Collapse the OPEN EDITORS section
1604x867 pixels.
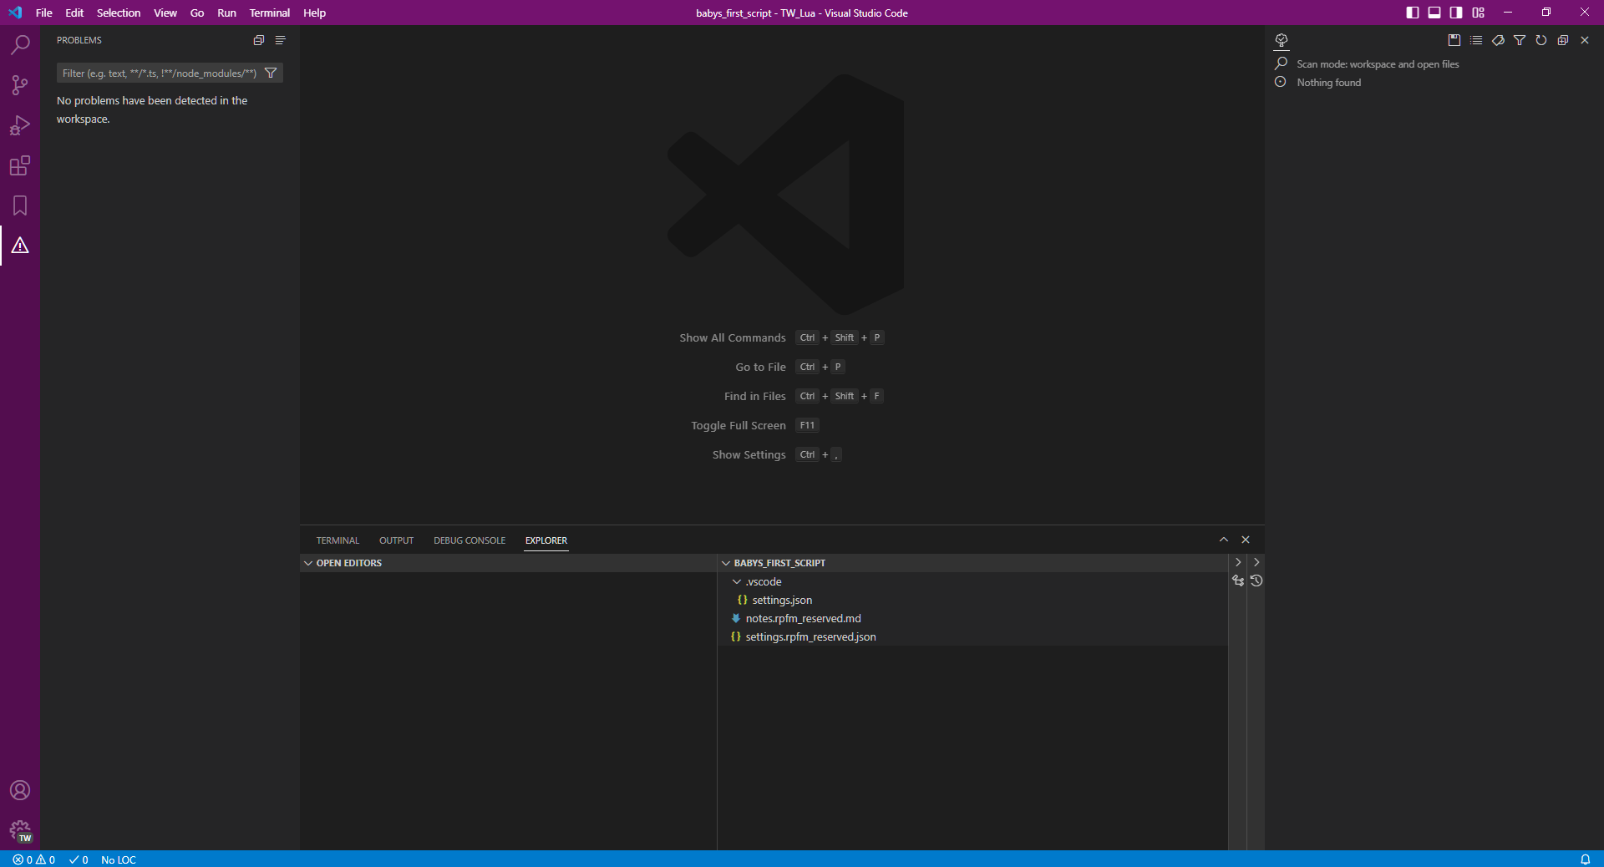[508, 563]
